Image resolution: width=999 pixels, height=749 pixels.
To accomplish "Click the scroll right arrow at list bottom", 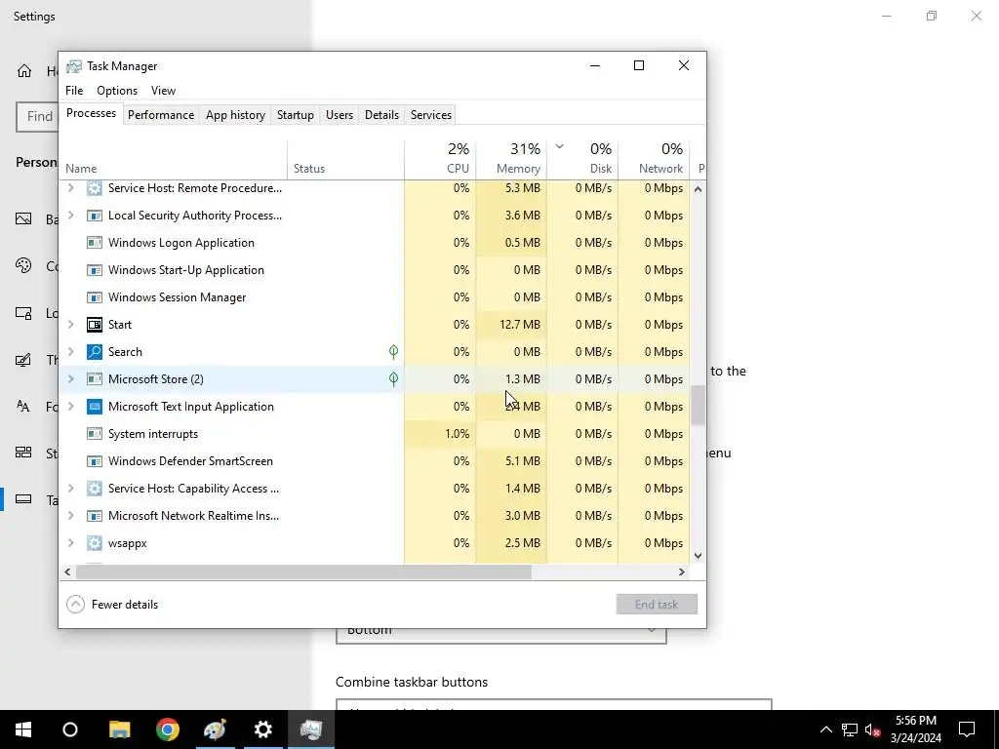I will pos(682,572).
